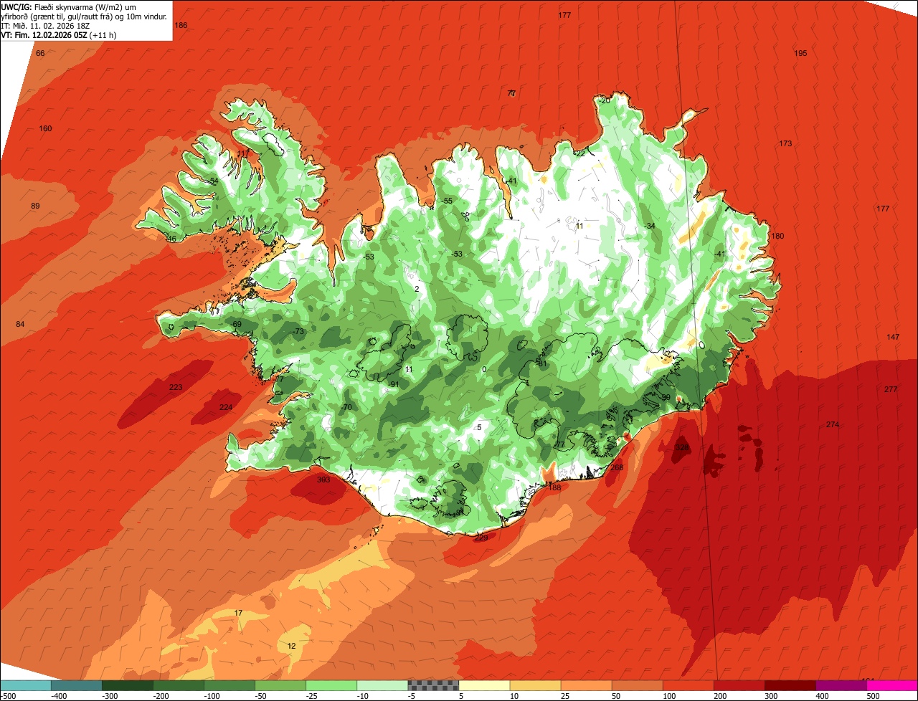918x701 pixels.
Task: Click the 303 value off the south coast
Action: [323, 480]
